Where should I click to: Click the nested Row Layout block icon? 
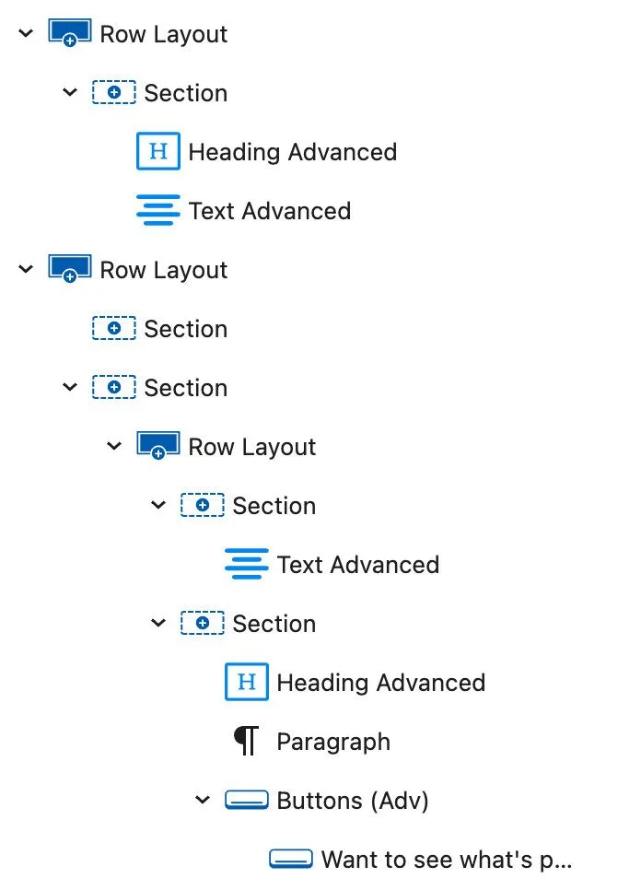[158, 447]
